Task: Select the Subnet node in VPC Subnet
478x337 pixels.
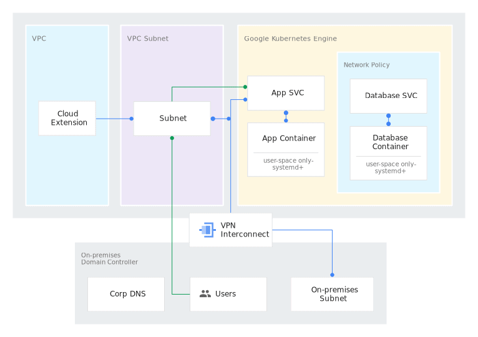Action: pos(172,118)
